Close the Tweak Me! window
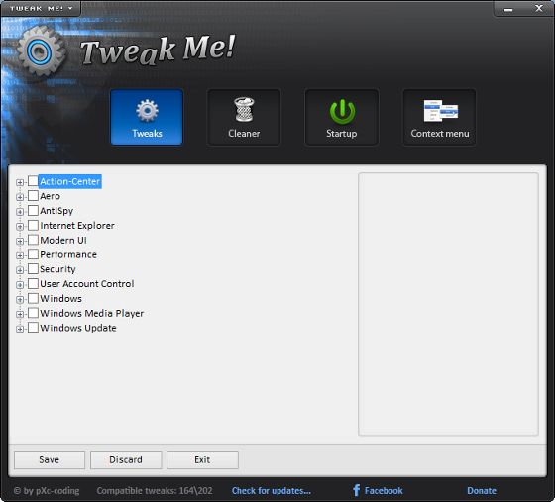The image size is (555, 502). [539, 9]
